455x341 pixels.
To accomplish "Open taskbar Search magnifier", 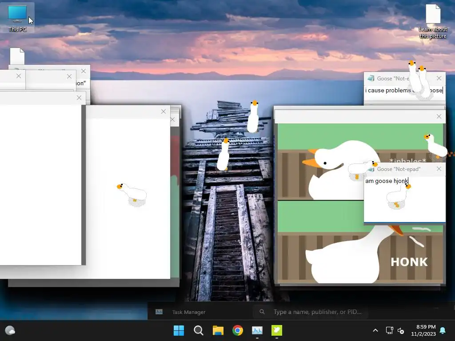I will coord(199,330).
